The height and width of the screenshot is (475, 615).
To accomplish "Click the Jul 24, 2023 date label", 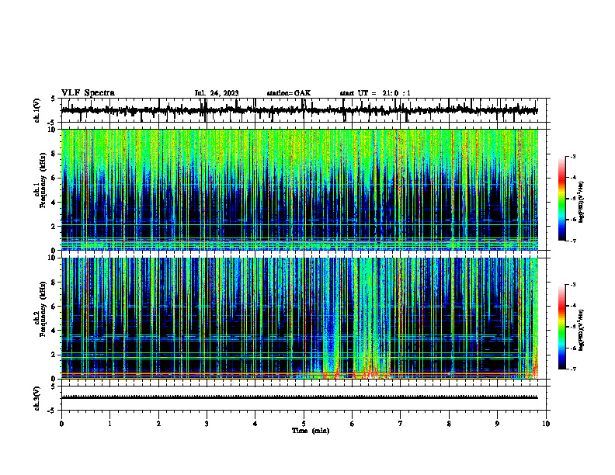I will click(x=217, y=93).
